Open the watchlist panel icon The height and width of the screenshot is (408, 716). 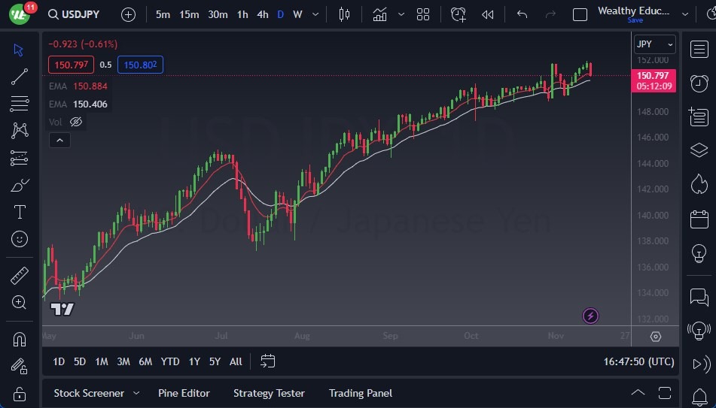(699, 49)
